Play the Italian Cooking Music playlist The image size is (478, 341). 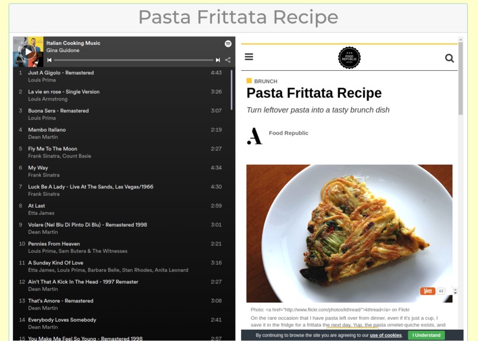(29, 52)
